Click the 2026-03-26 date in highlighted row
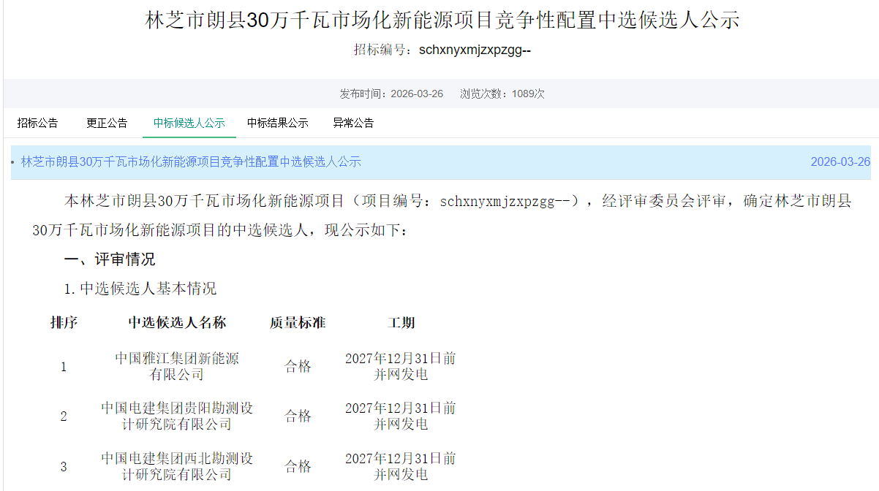 point(840,161)
